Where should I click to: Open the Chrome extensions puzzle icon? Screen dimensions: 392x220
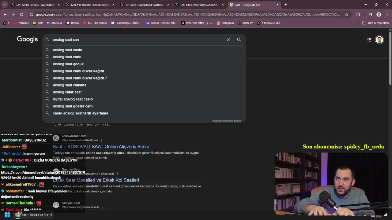tap(358, 14)
